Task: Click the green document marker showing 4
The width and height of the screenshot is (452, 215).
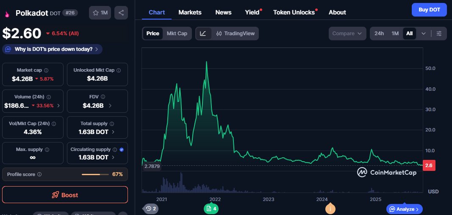Action: click(x=211, y=209)
